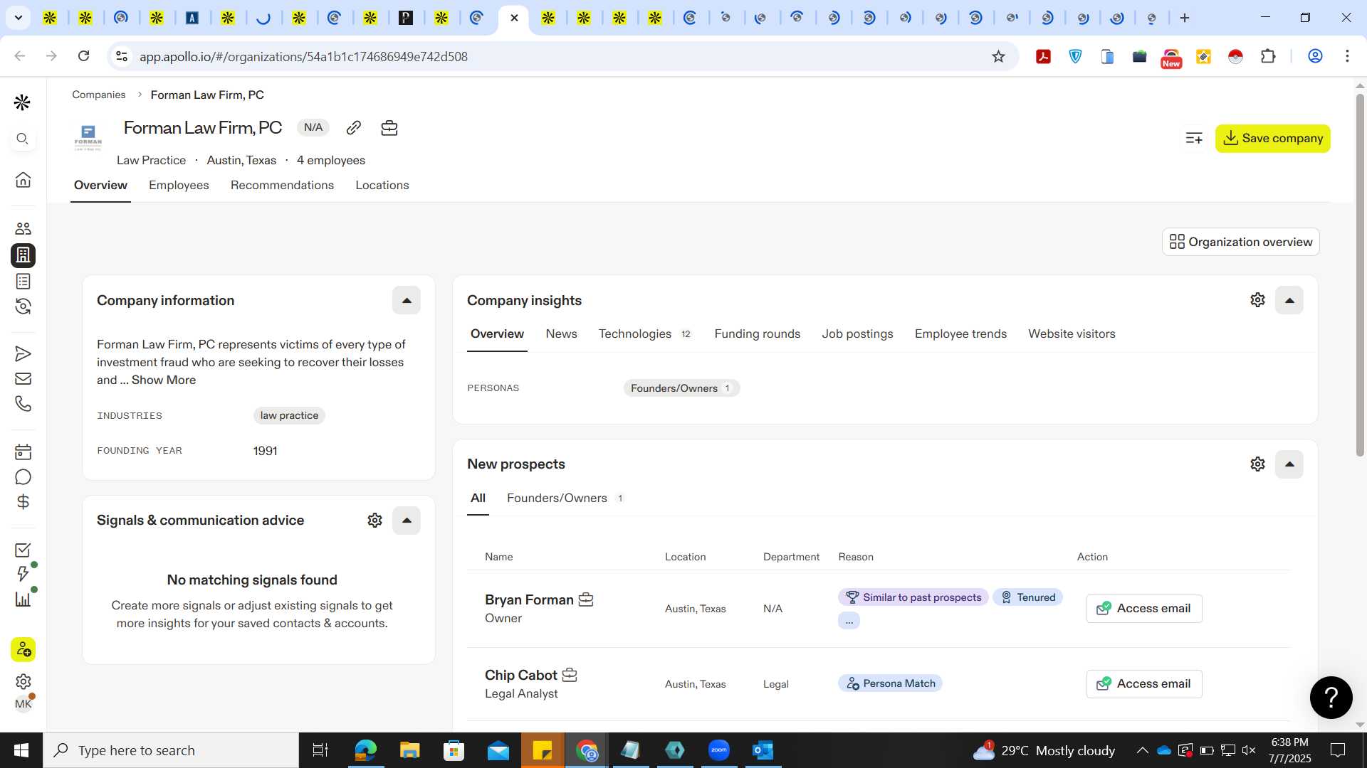The image size is (1367, 768).
Task: Open Meetings calendar icon in sidebar
Action: tap(23, 452)
